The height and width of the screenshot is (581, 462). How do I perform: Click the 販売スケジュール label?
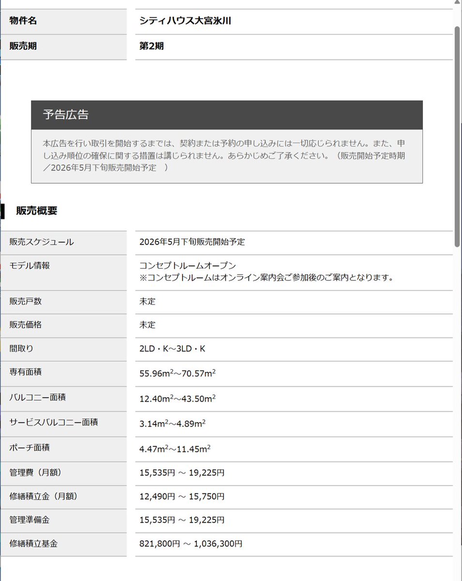[42, 242]
